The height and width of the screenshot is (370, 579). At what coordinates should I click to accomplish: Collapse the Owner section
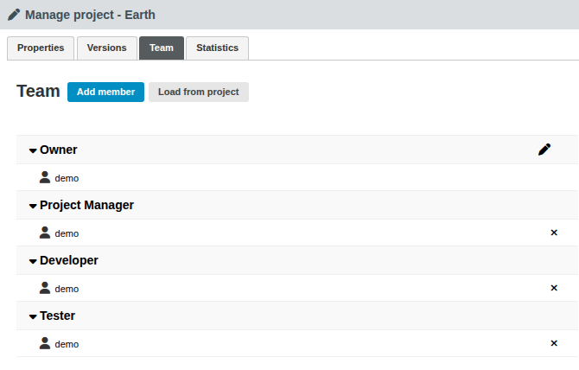[33, 150]
